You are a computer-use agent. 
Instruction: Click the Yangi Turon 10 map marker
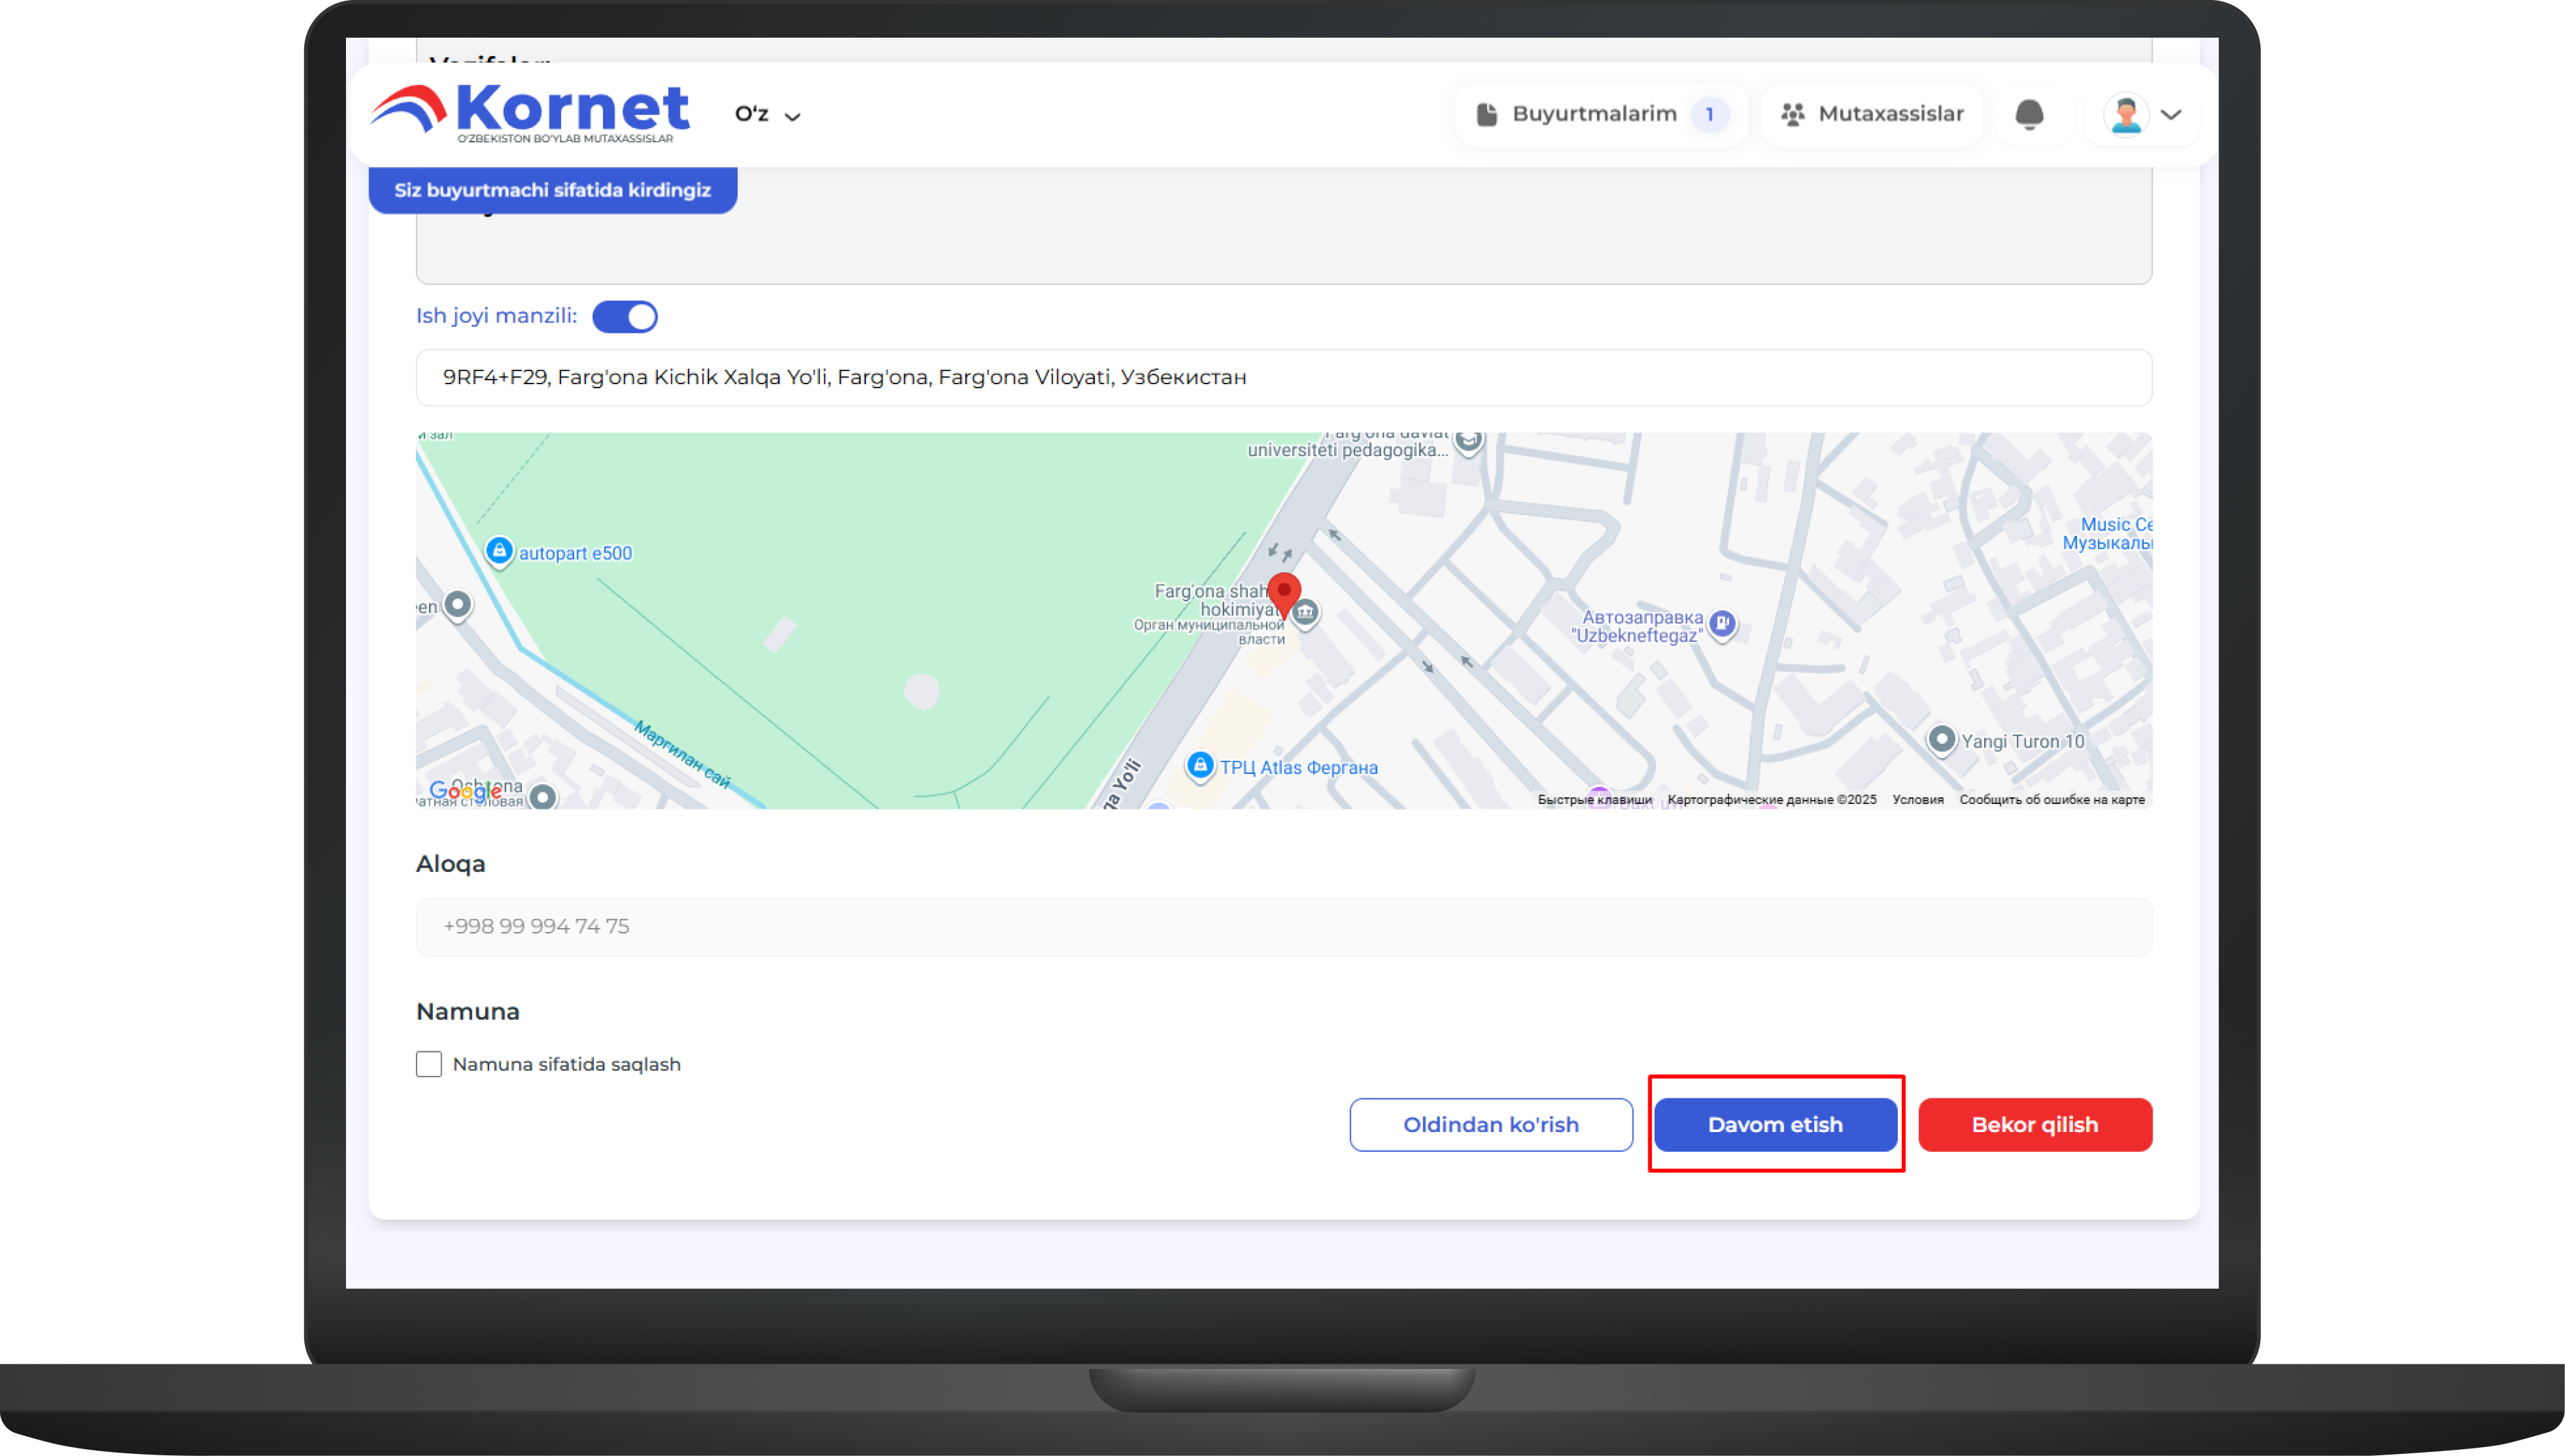click(x=1941, y=740)
